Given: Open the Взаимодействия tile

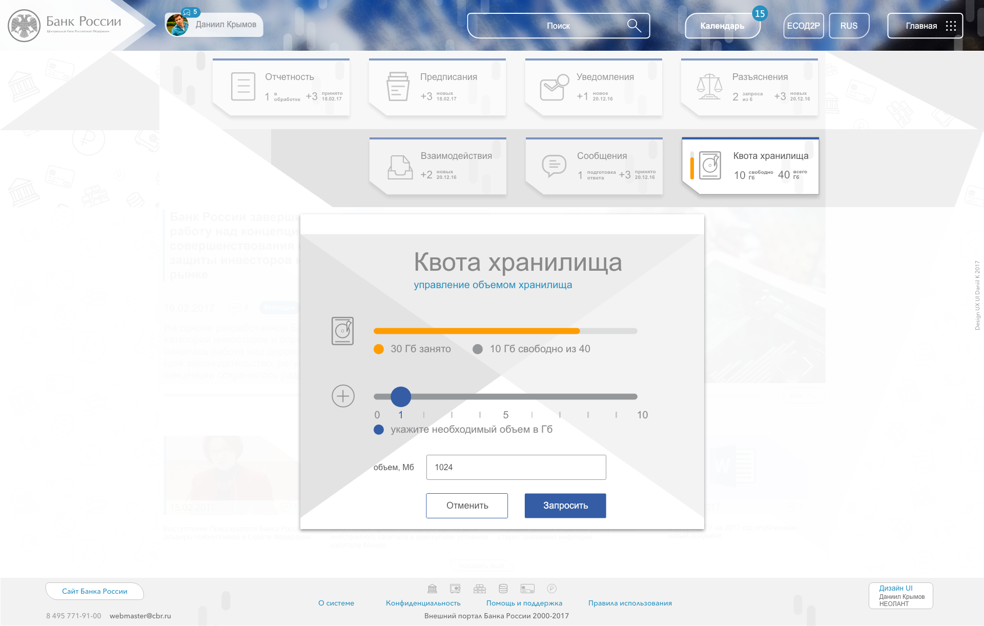Looking at the screenshot, I should (x=438, y=166).
